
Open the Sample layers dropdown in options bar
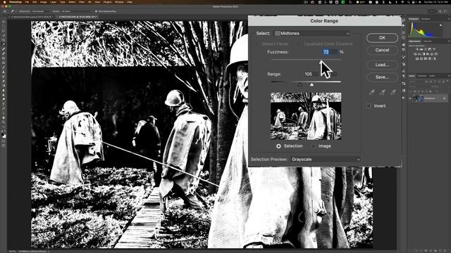pos(76,11)
